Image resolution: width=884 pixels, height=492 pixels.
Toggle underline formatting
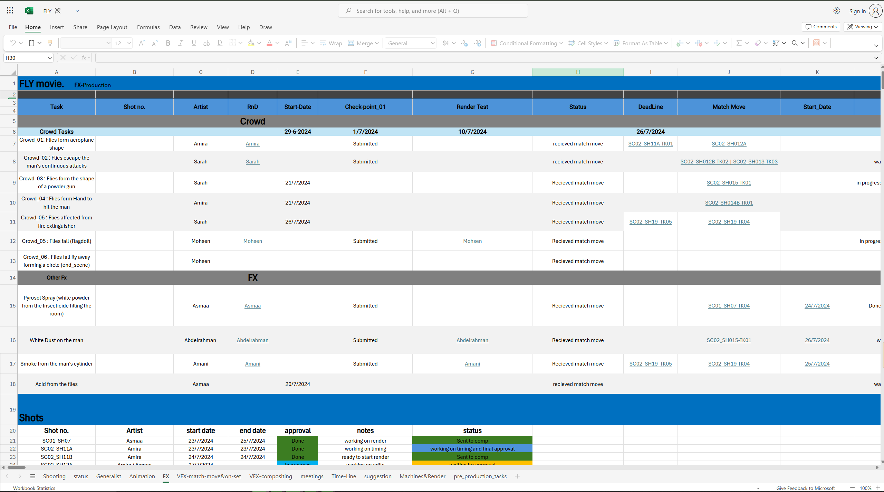tap(194, 43)
